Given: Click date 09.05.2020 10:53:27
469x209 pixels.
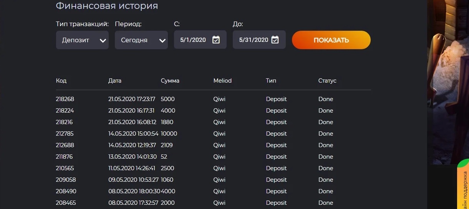Looking at the screenshot, I should (x=134, y=180).
